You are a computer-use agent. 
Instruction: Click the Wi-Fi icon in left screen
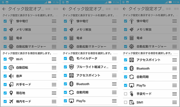11,59
